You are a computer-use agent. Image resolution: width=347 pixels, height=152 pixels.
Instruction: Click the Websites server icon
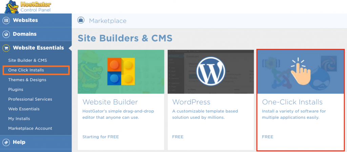6,20
